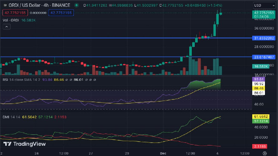278x156 pixels.
Task: Click the 36.0000000 price scale label
Action: 264,28
